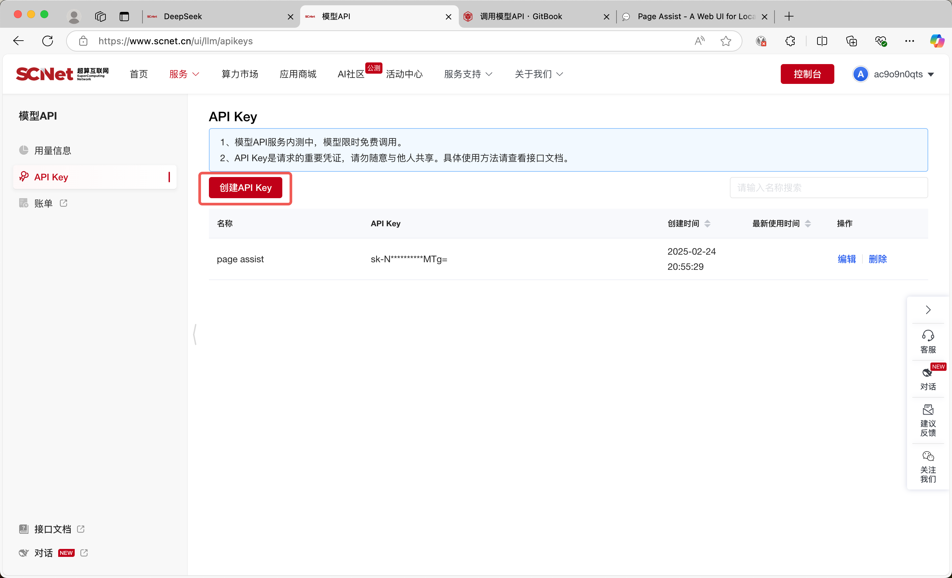The height and width of the screenshot is (578, 952).
Task: Open browser essentials heart icon
Action: tap(881, 41)
